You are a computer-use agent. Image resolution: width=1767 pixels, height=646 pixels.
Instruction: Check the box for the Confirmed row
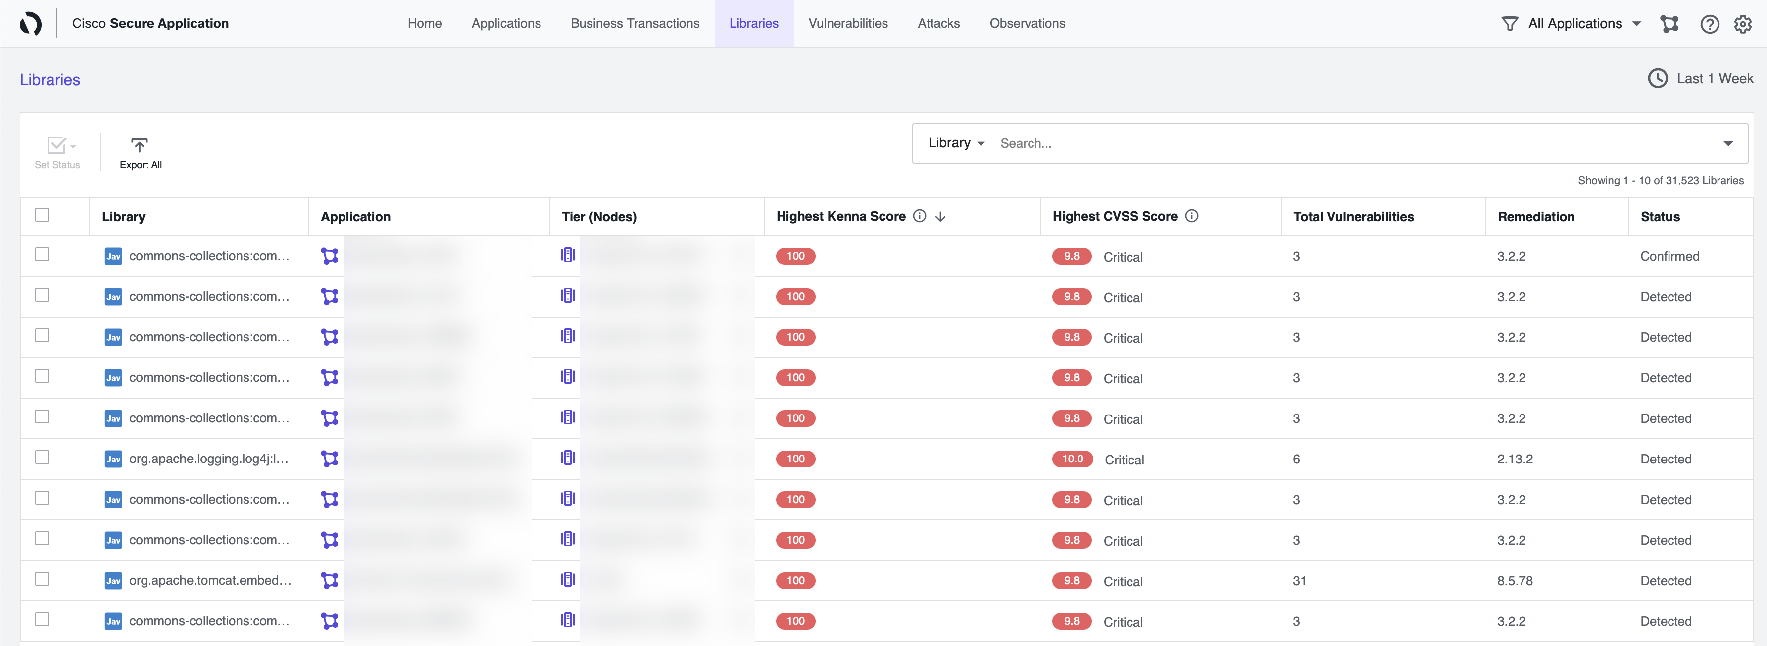point(42,254)
